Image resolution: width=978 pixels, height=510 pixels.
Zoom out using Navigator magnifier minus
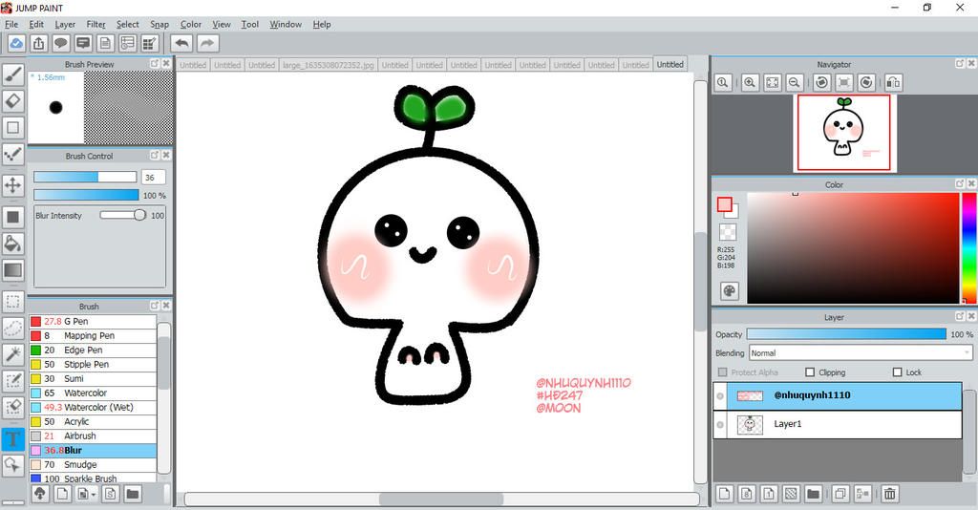click(x=794, y=82)
